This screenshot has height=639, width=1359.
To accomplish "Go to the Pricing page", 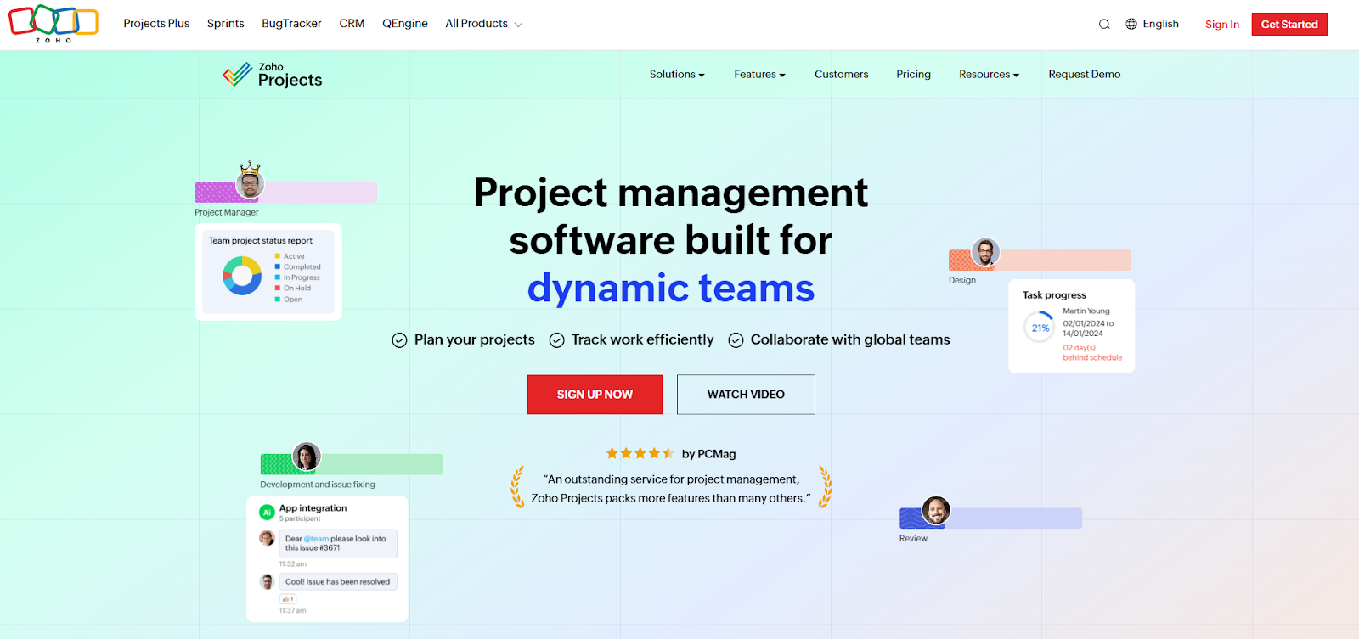I will tap(913, 75).
